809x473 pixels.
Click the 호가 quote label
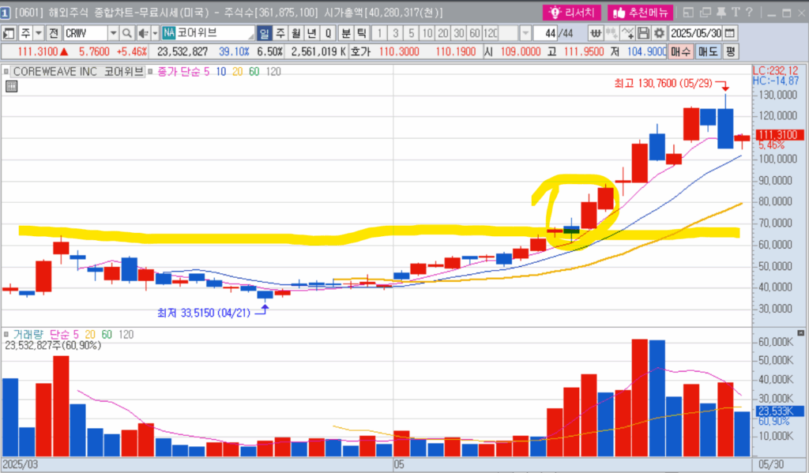coord(360,51)
